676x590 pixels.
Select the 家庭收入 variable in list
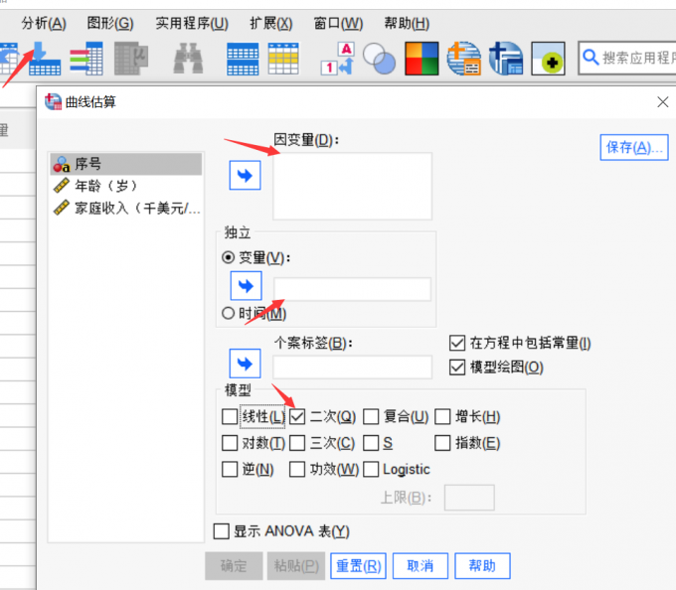point(126,208)
